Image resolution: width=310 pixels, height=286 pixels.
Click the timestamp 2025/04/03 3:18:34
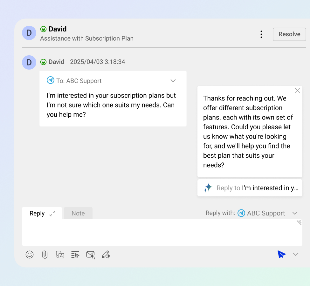98,62
